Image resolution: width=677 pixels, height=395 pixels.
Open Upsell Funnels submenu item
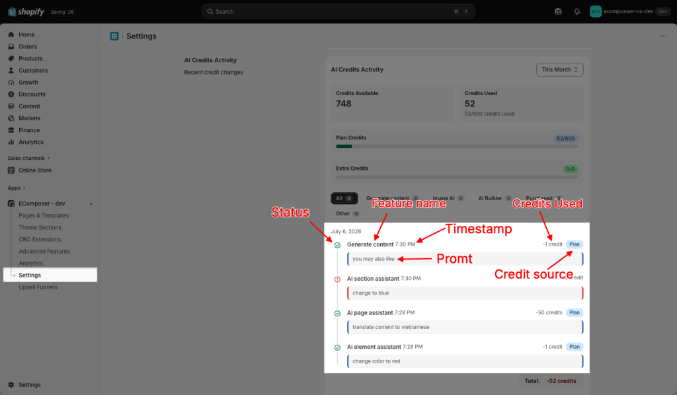coord(38,287)
